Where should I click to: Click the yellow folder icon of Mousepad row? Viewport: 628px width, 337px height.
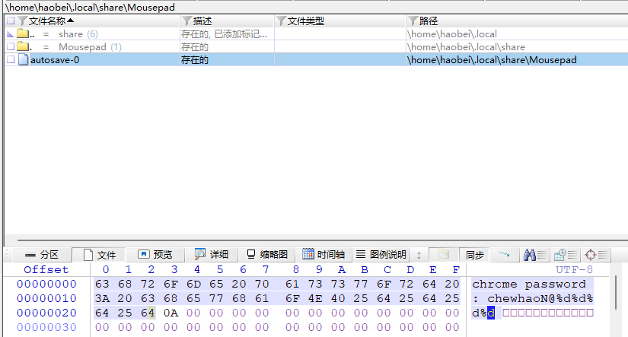pyautogui.click(x=22, y=46)
